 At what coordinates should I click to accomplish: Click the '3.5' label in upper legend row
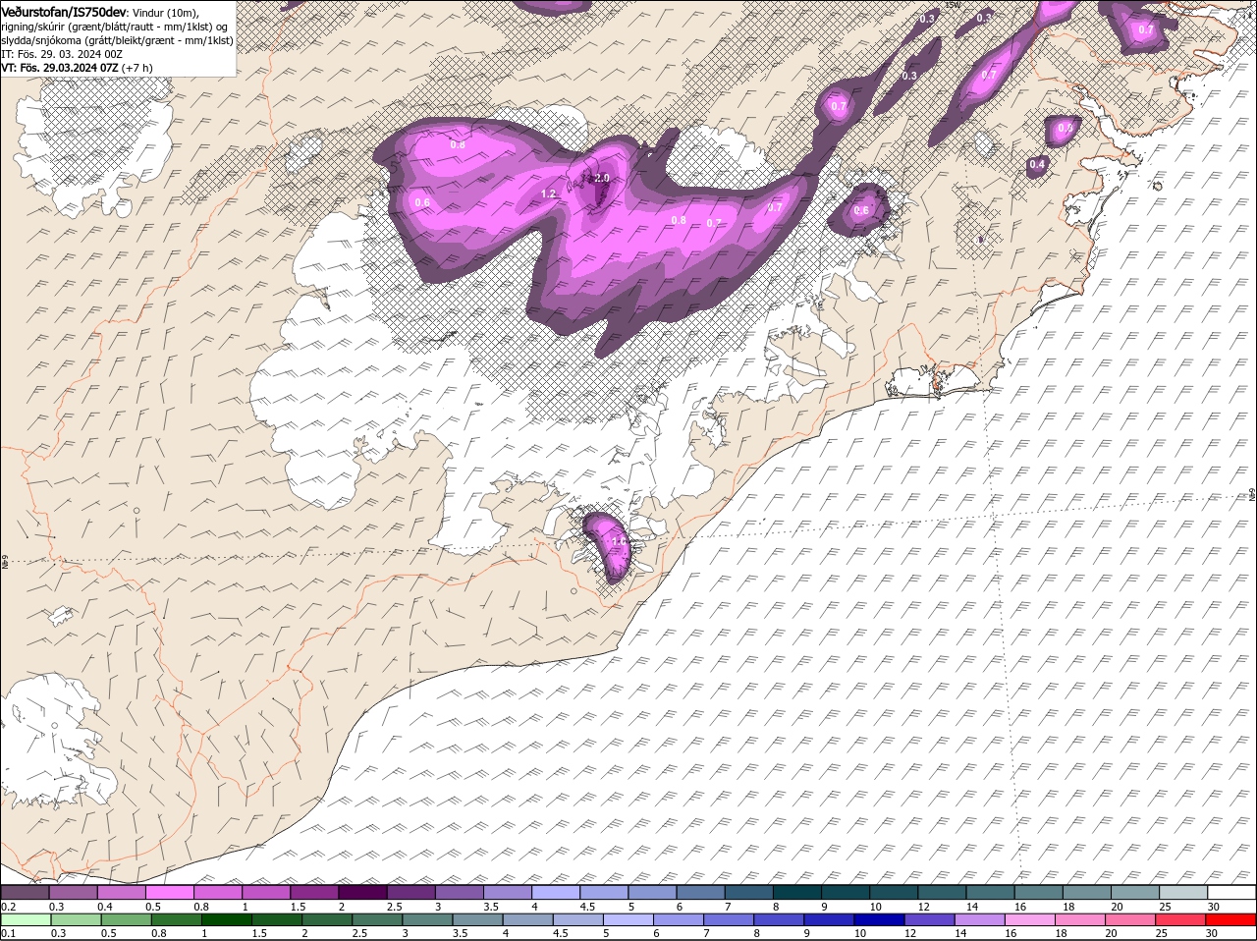pos(491,907)
